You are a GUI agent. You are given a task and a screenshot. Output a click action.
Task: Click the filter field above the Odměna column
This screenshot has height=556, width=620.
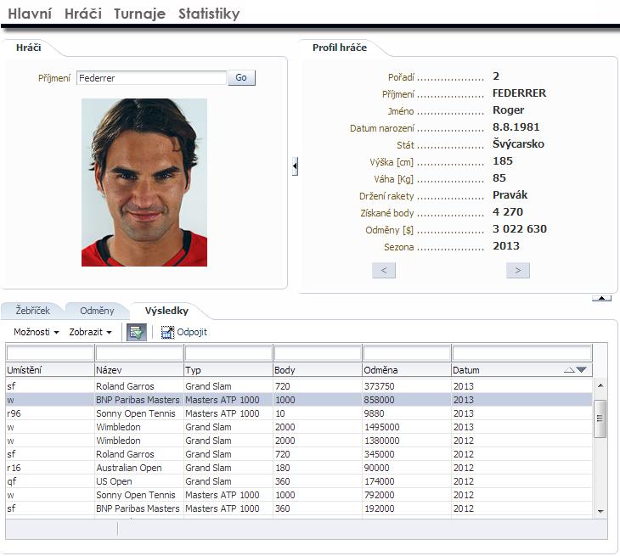coord(407,352)
